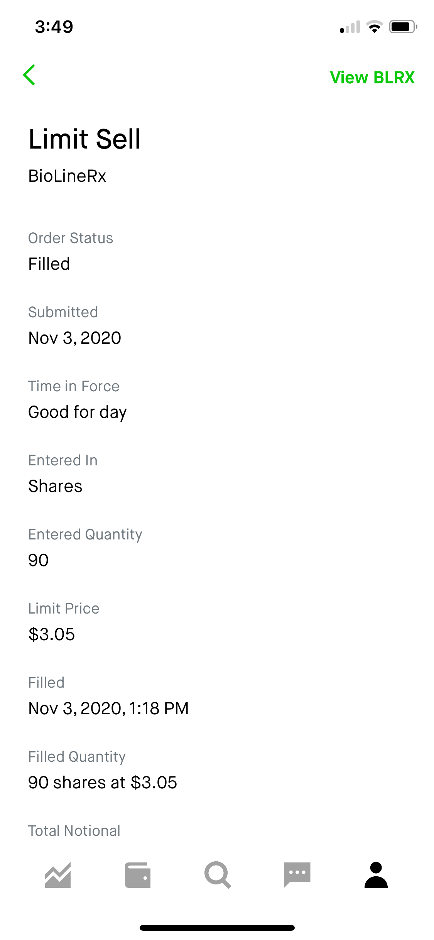434x940 pixels.
Task: Open the account profile tab
Action: tap(376, 875)
